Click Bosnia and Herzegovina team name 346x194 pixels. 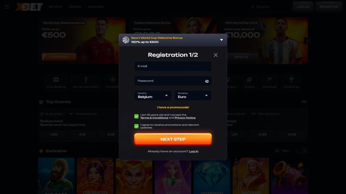(x=63, y=125)
